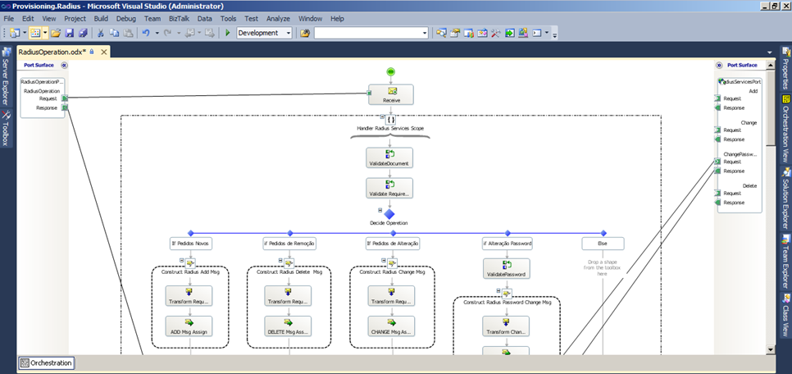Image resolution: width=792 pixels, height=374 pixels.
Task: Select the Decide Operetion diamond shape
Action: point(389,214)
